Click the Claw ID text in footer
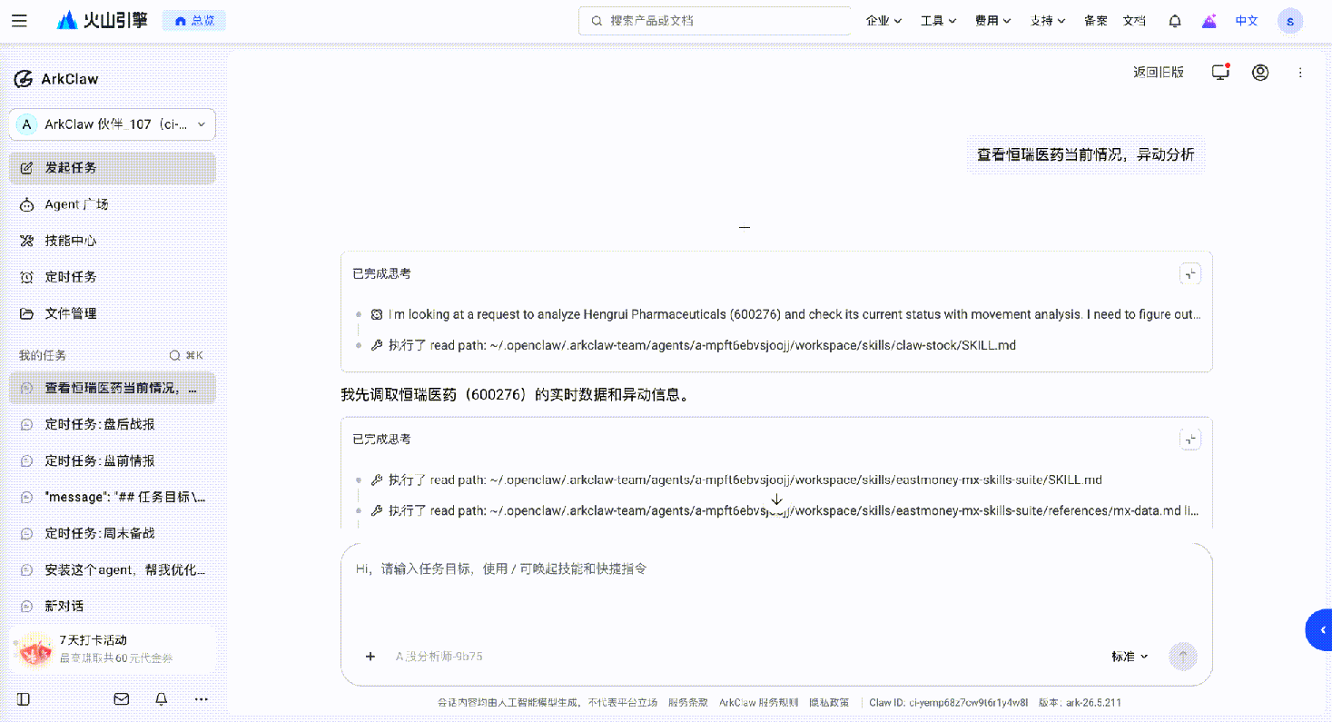The image size is (1332, 722). [949, 703]
